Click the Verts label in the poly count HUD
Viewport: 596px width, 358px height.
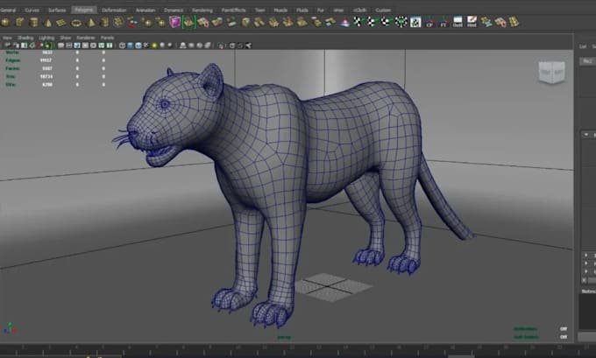click(12, 53)
